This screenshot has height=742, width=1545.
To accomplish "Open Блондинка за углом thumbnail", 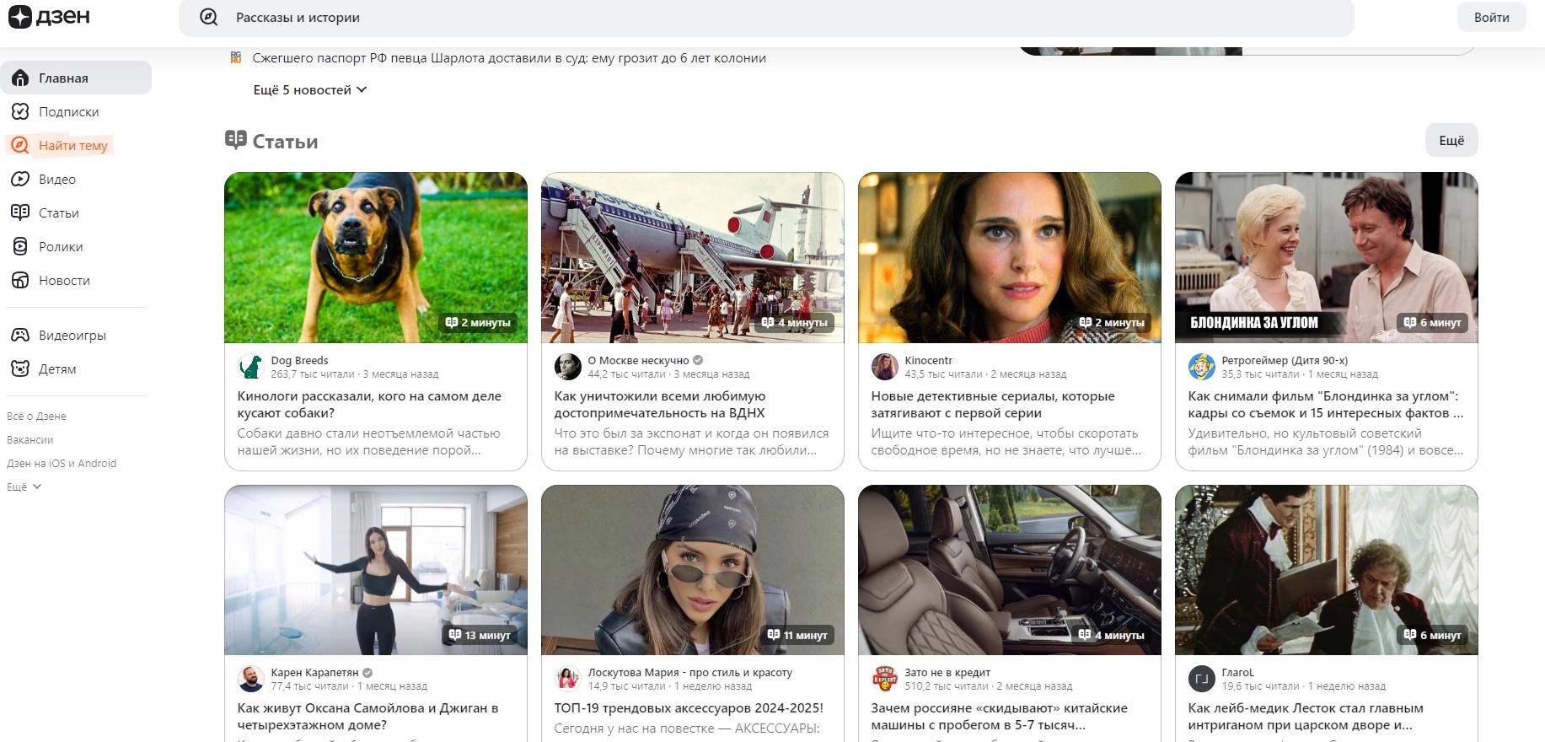I will tap(1327, 258).
